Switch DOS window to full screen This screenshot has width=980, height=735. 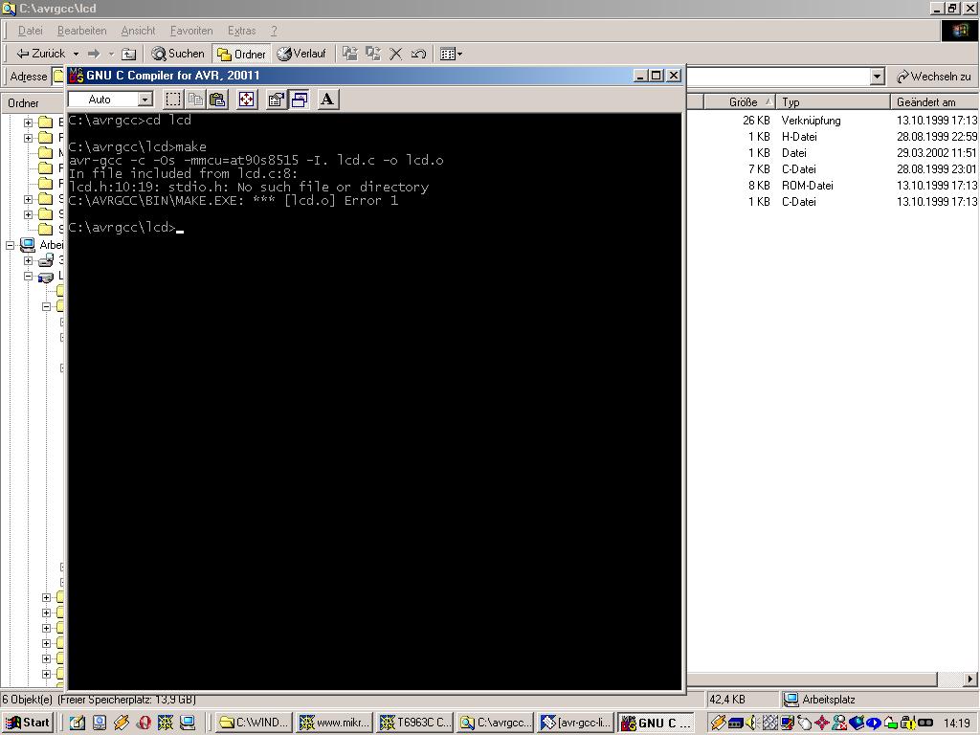[247, 100]
